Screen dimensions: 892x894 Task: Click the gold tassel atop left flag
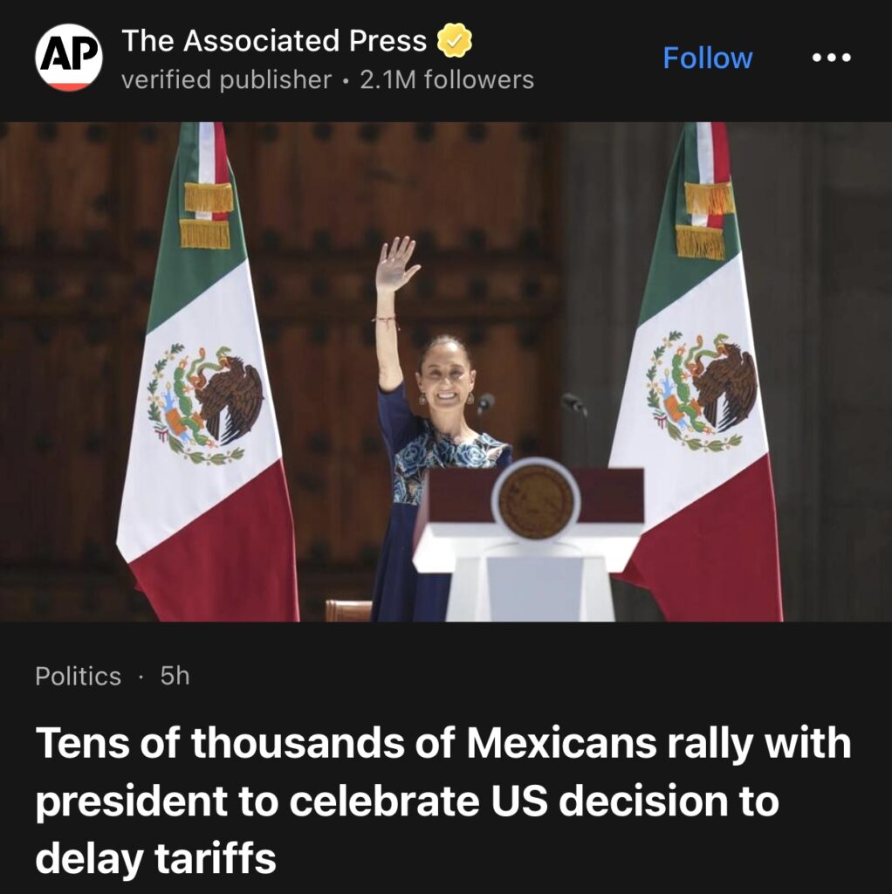click(208, 216)
